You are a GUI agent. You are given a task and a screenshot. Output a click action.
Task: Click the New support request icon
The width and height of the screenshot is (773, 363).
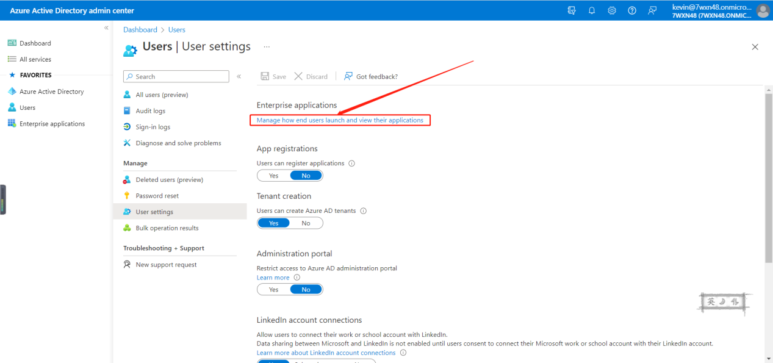[127, 264]
